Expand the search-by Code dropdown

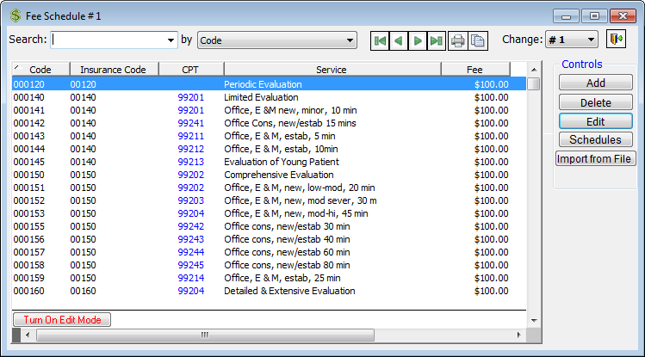[350, 40]
